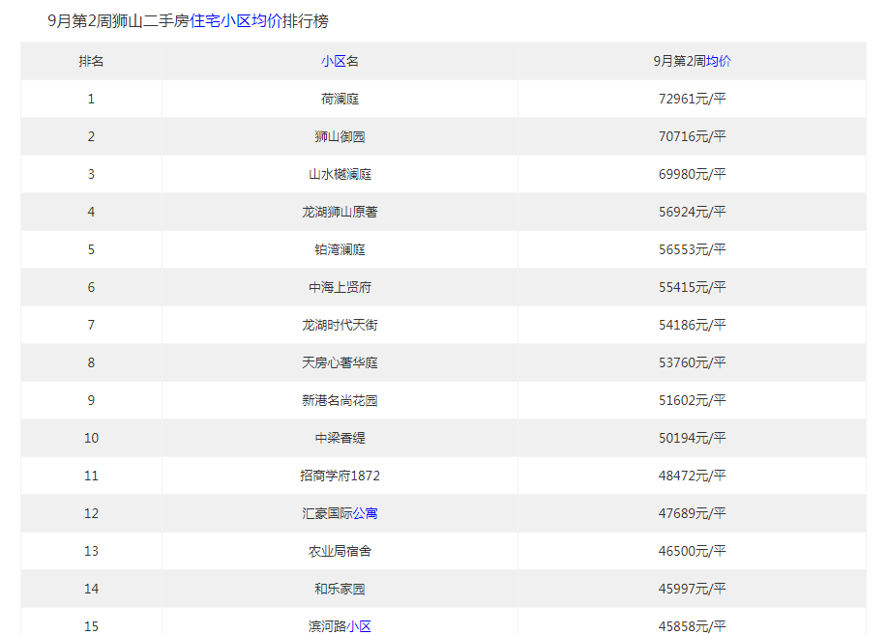888x635 pixels.
Task: Select the price 50194元/平
Action: pos(692,438)
